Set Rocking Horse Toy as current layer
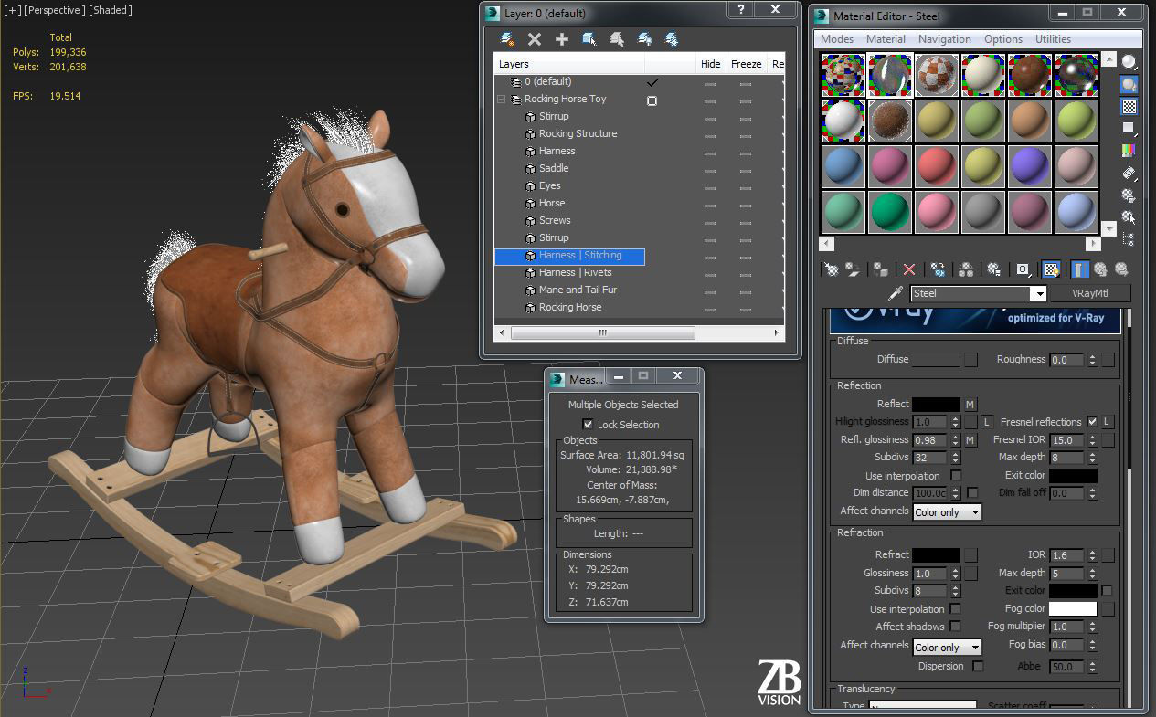 click(x=652, y=100)
